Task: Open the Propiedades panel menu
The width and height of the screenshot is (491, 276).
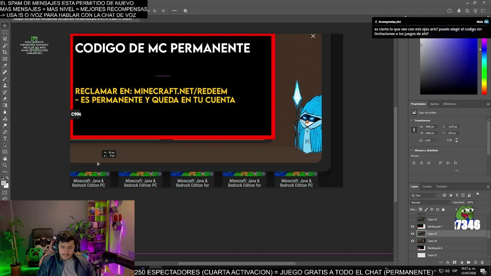Action: tap(488, 104)
